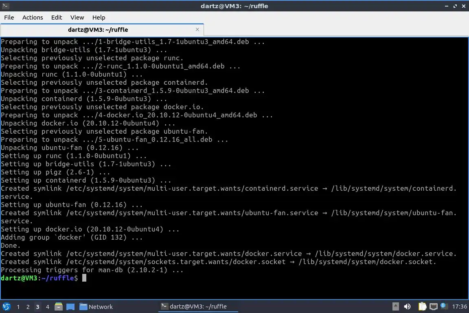The height and width of the screenshot is (313, 469).
Task: Click the dartz@VM3 green prompt text
Action: click(x=19, y=278)
